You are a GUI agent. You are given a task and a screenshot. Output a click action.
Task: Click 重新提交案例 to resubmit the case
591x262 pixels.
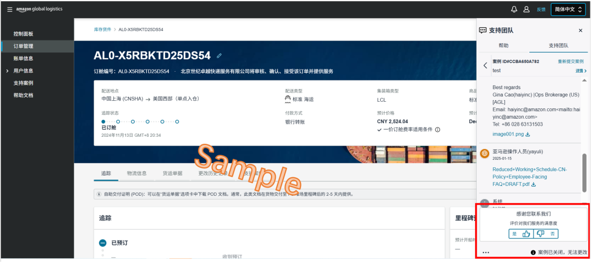[x=571, y=61]
